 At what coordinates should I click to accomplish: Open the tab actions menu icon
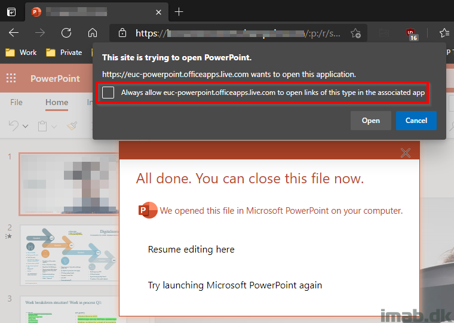tap(11, 12)
